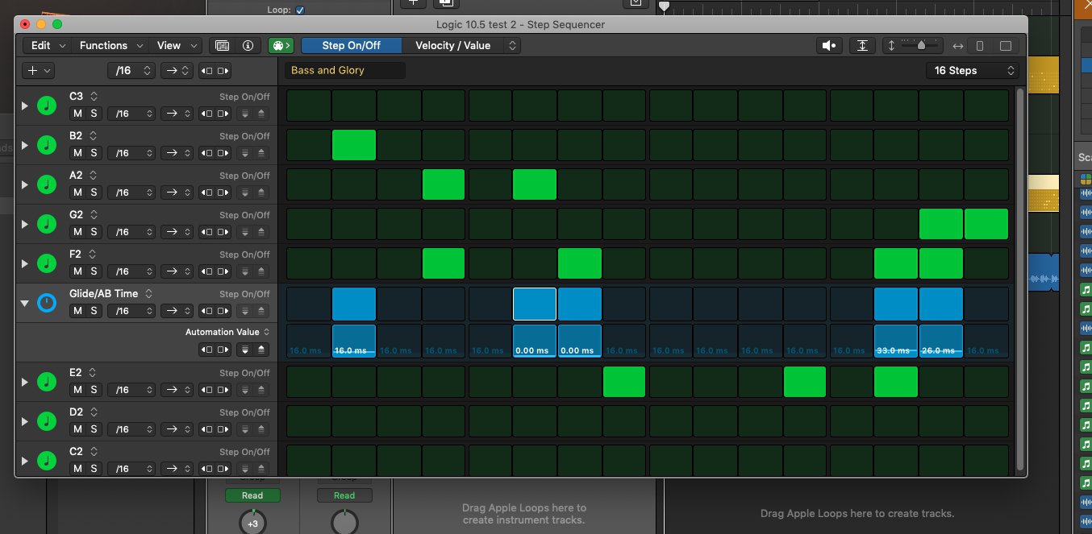Viewport: 1092px width, 534px height.
Task: Open the add row plus dropdown
Action: point(38,71)
